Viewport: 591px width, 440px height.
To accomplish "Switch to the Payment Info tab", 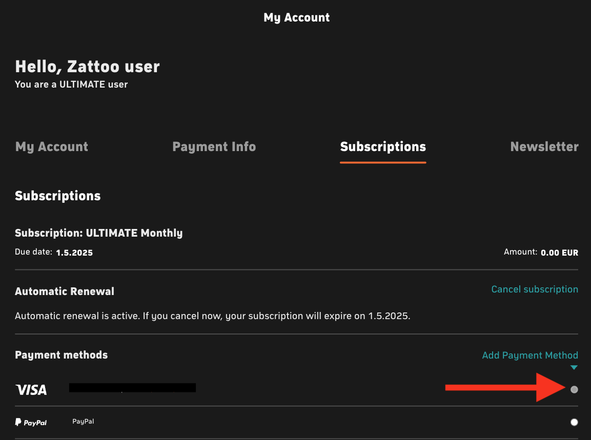I will [214, 146].
